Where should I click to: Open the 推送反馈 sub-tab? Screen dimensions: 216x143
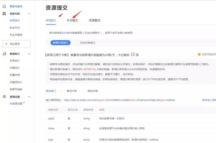(93, 90)
